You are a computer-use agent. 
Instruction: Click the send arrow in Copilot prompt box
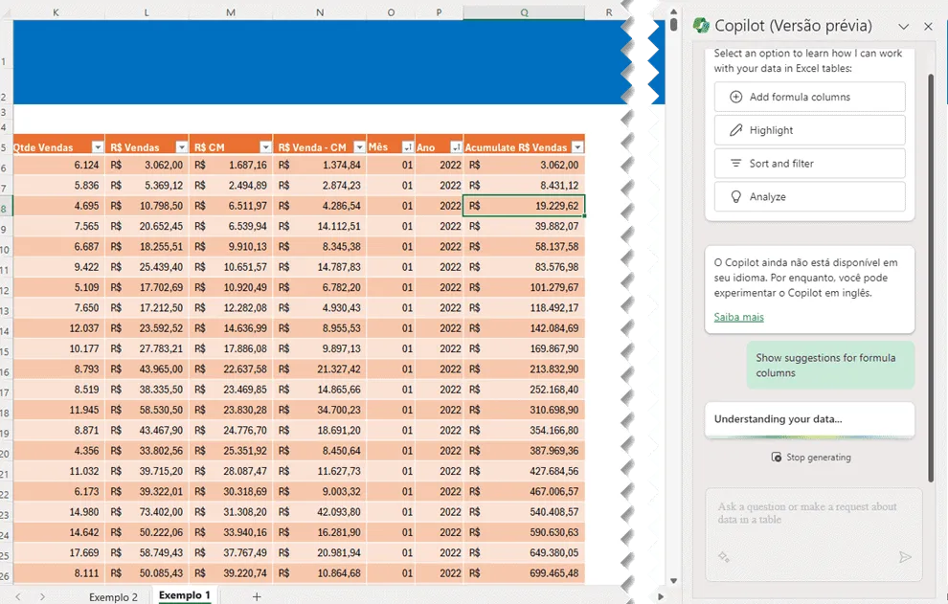(x=905, y=557)
